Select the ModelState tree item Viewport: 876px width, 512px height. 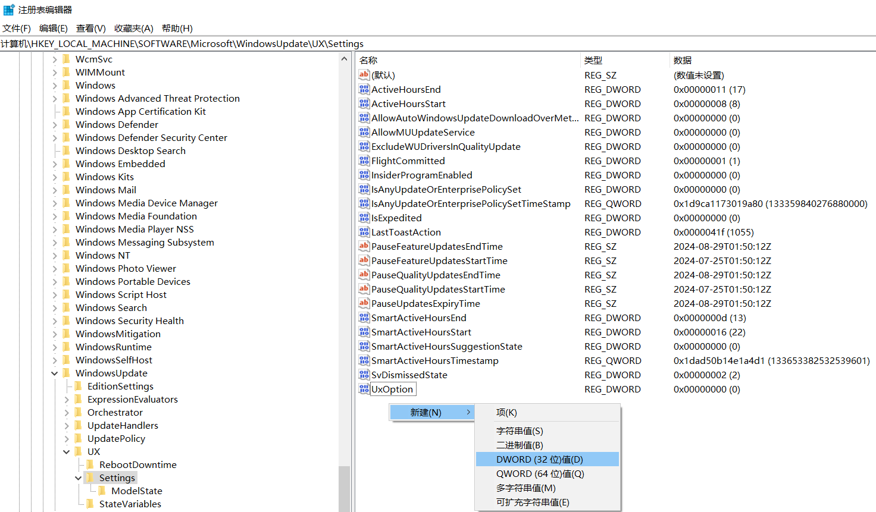pyautogui.click(x=137, y=491)
